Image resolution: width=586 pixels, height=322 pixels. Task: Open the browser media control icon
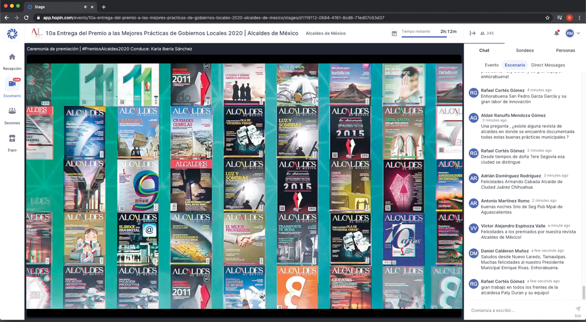point(560,18)
